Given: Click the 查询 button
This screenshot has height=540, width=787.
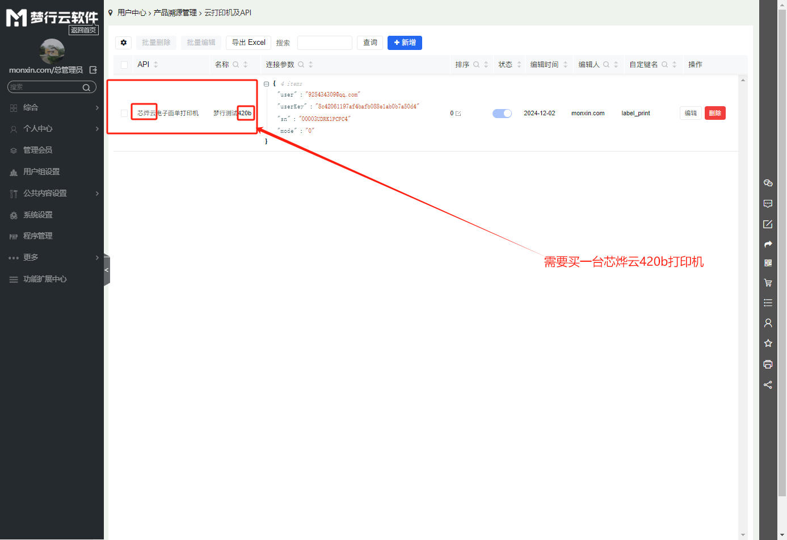Looking at the screenshot, I should pyautogui.click(x=370, y=43).
